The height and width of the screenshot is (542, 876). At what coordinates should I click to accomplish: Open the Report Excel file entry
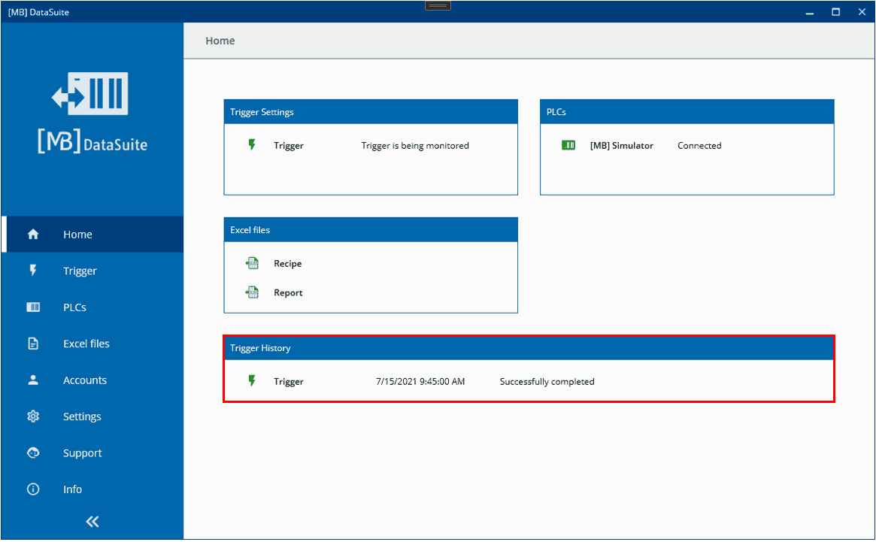[x=288, y=292]
